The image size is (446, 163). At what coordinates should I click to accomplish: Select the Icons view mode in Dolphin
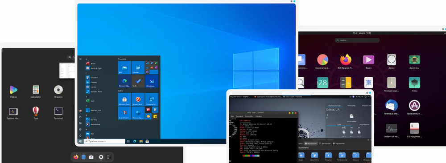pos(310,144)
